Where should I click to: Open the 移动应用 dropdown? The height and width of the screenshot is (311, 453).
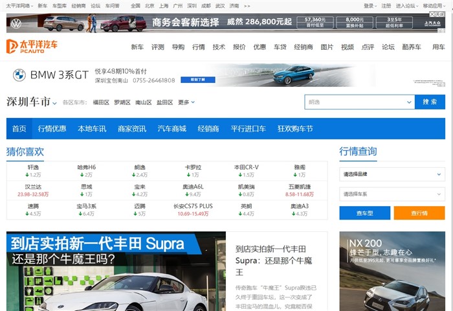coord(434,6)
